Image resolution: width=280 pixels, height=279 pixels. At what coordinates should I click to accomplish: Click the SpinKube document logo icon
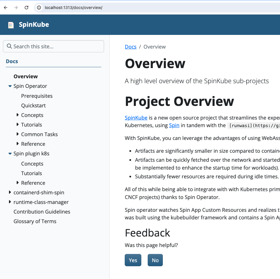click(11, 25)
